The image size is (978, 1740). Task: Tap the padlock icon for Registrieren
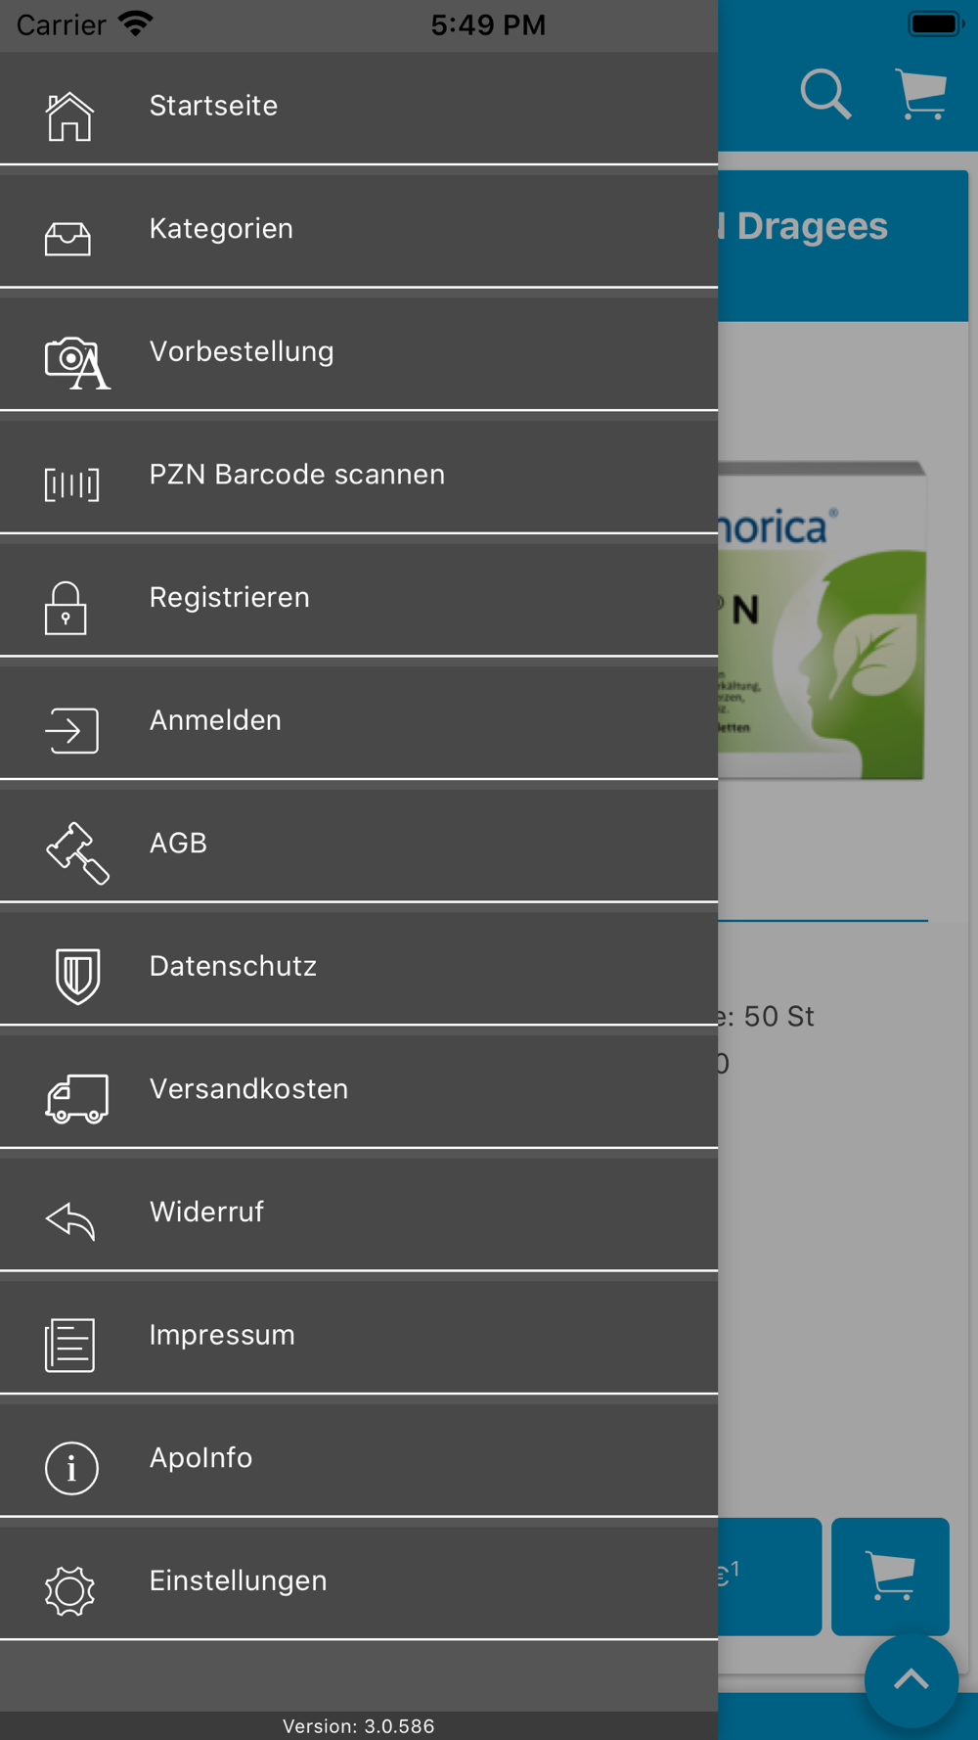pos(66,608)
